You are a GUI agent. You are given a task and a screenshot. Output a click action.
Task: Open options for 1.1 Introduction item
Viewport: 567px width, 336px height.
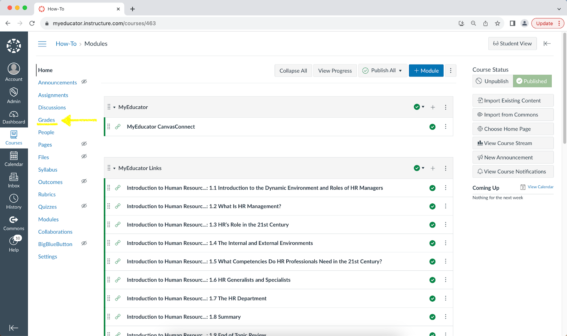[x=445, y=188]
